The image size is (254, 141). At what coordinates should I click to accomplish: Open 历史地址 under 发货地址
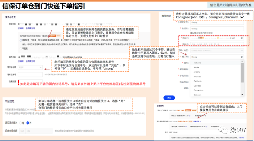(x=30, y=28)
